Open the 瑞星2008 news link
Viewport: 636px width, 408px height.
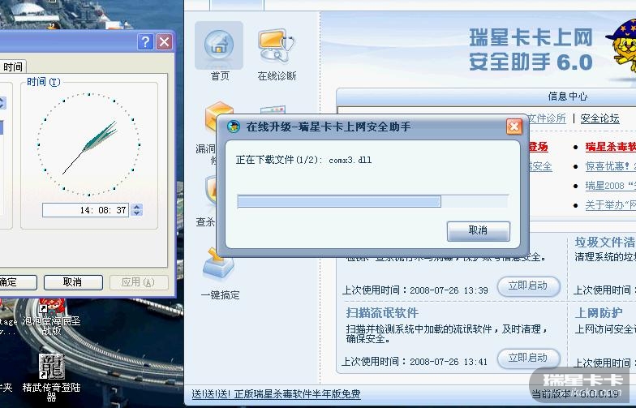tap(610, 186)
